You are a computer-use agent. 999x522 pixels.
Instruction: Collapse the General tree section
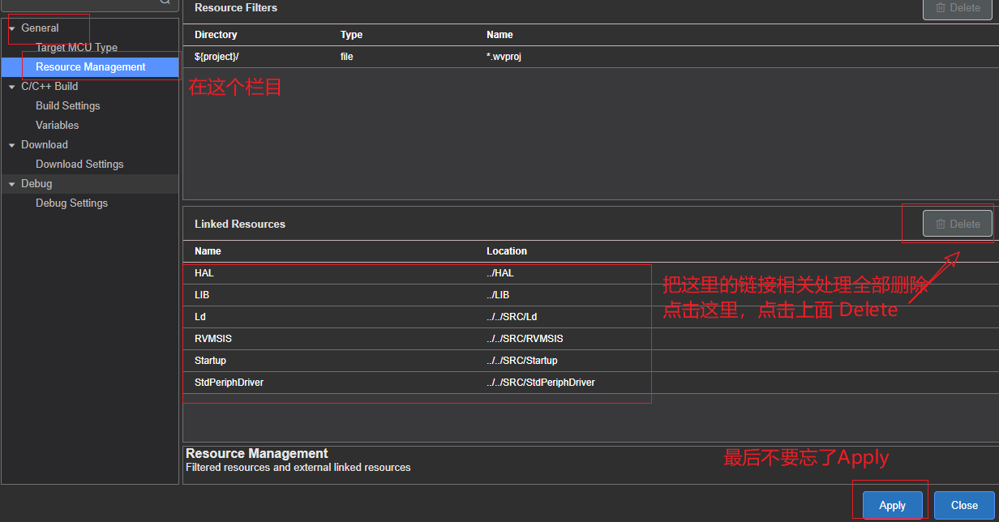tap(12, 28)
